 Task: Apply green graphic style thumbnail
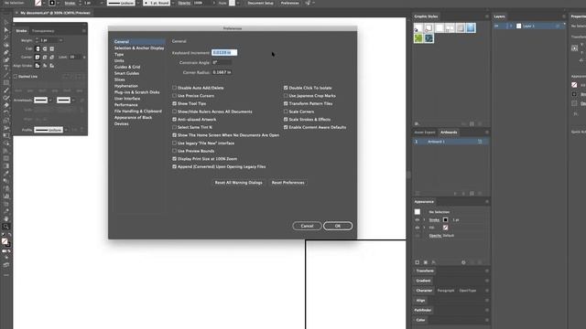pyautogui.click(x=418, y=38)
